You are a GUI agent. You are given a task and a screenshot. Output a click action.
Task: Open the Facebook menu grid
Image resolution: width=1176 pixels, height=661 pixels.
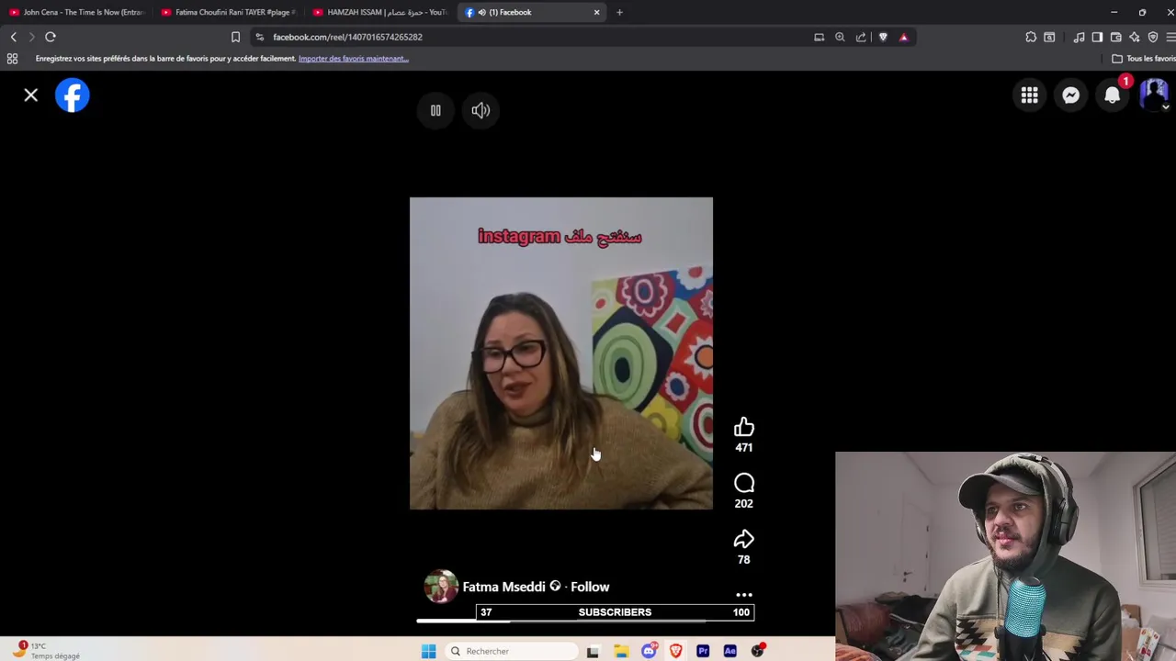pos(1030,95)
